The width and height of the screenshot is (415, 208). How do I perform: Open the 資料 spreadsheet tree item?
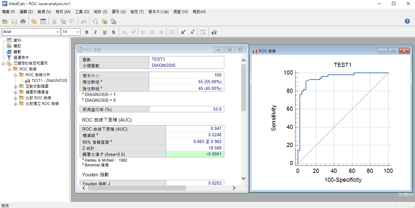[17, 40]
